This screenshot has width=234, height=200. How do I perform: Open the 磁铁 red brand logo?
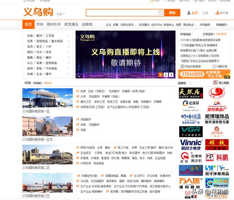click(x=217, y=145)
